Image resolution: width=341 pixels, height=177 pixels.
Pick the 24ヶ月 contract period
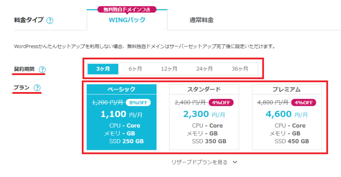tap(204, 69)
